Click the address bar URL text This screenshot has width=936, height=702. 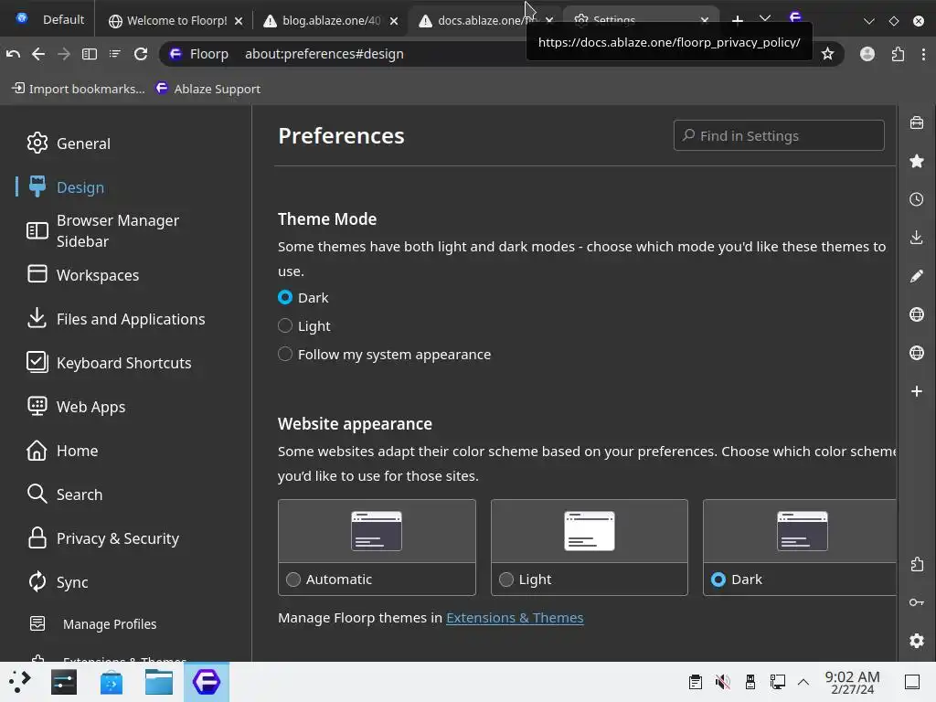tap(324, 54)
